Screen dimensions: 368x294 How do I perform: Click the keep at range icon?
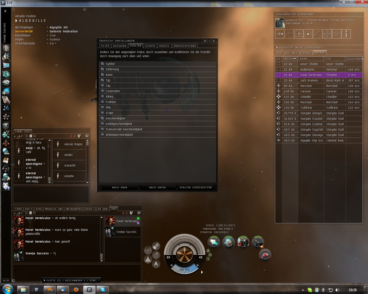tap(318, 34)
